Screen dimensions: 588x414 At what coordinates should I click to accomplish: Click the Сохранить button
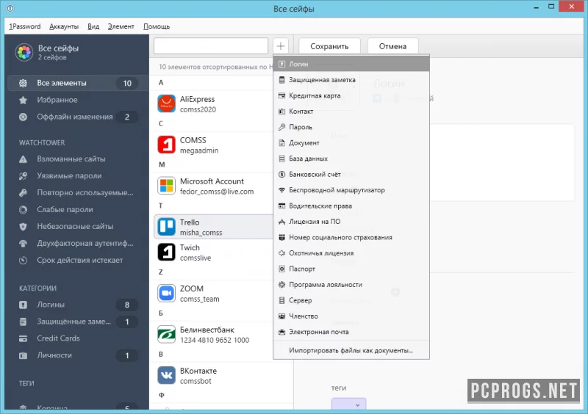[x=329, y=46]
